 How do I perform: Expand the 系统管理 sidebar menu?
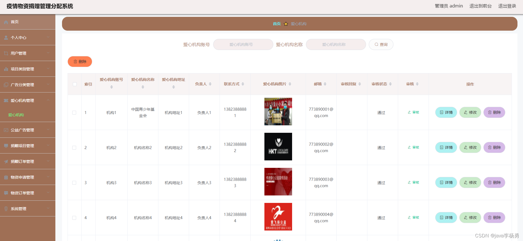(x=28, y=209)
